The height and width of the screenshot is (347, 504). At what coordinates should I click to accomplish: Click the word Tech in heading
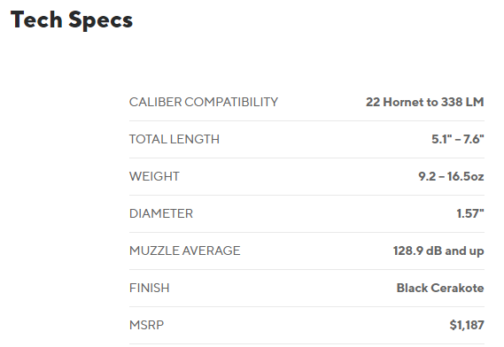click(x=36, y=19)
